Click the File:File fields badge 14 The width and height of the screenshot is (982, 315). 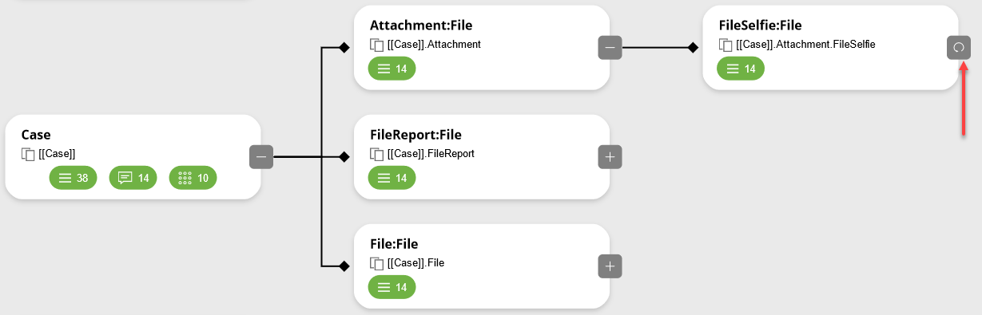coord(392,287)
